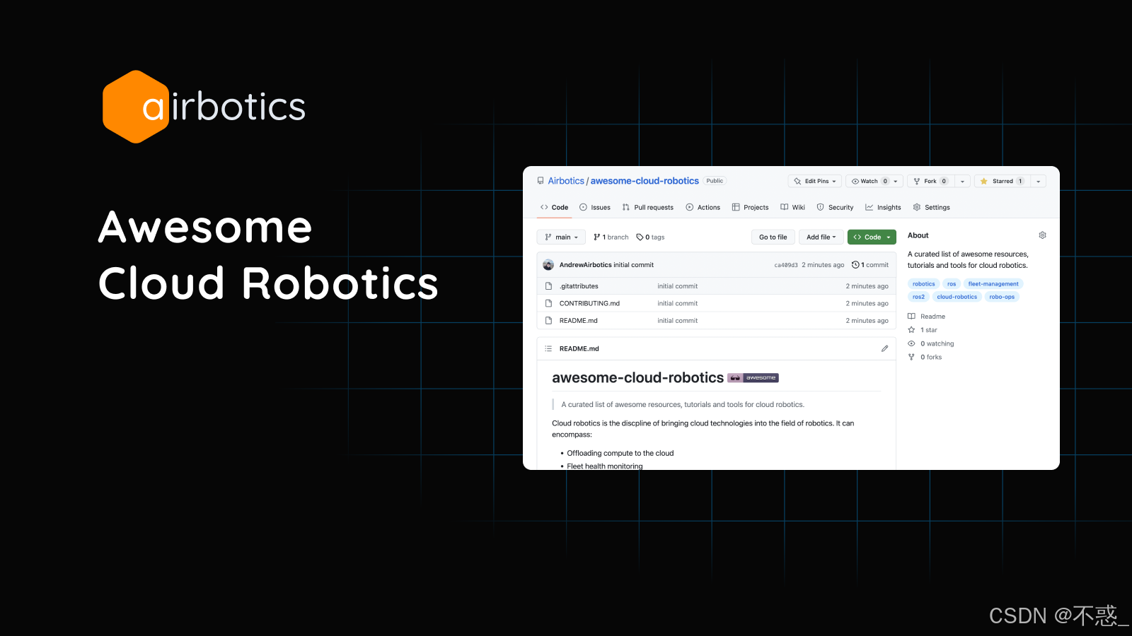
Task: Click the awesome badge in README
Action: point(753,378)
